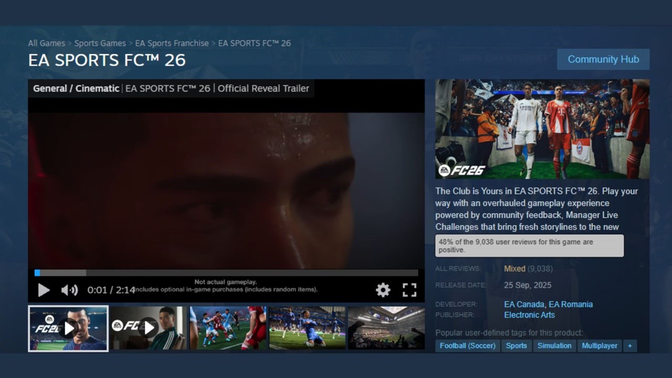View fifth screenshot of stadium
Screen dimensions: 672x378
tap(386, 329)
